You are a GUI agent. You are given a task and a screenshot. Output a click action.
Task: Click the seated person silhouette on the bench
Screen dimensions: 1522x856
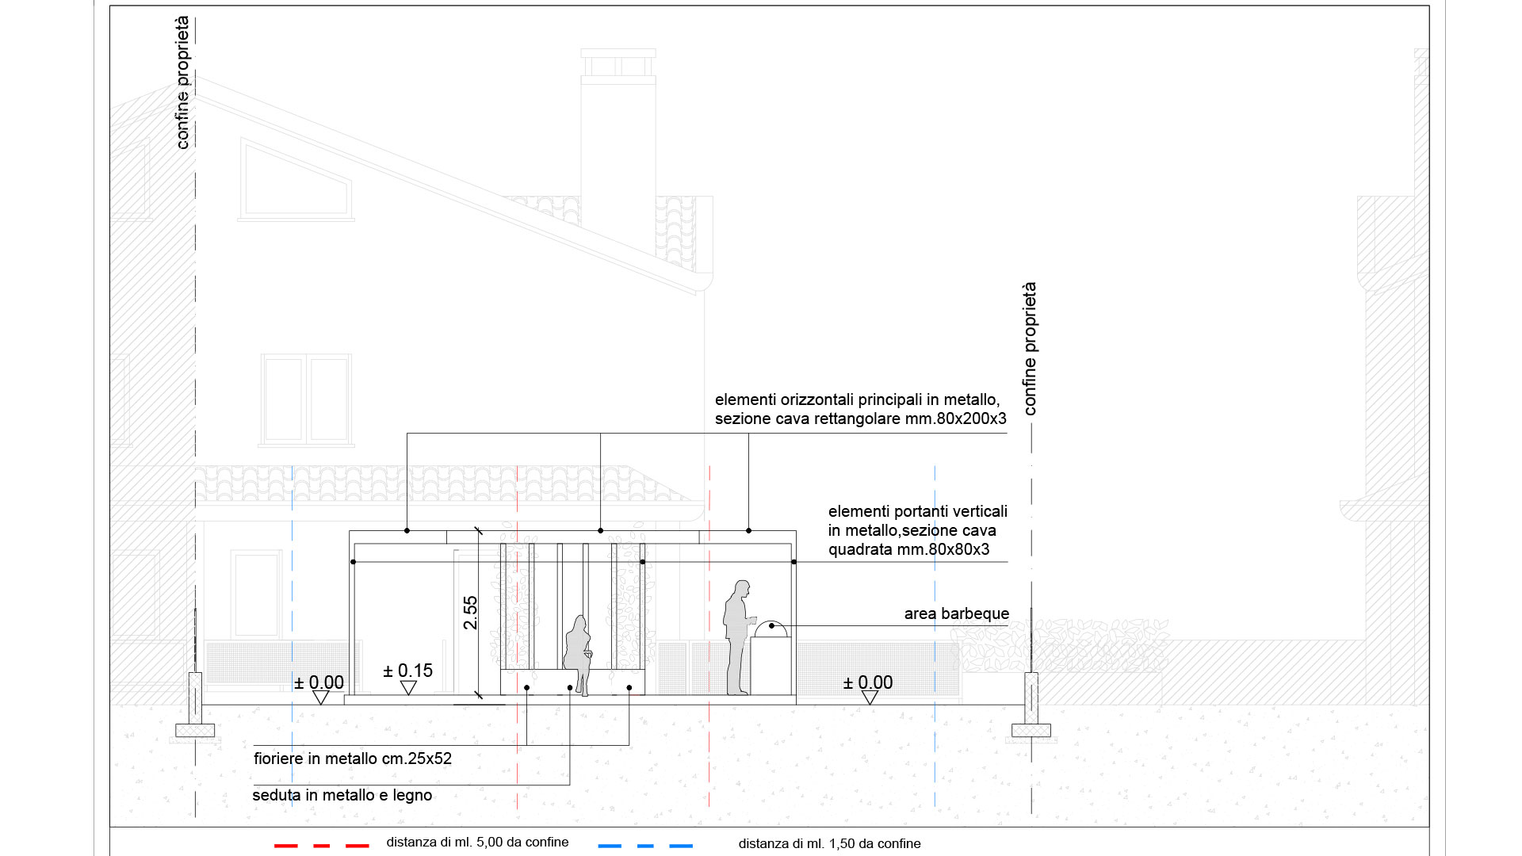pyautogui.click(x=578, y=655)
